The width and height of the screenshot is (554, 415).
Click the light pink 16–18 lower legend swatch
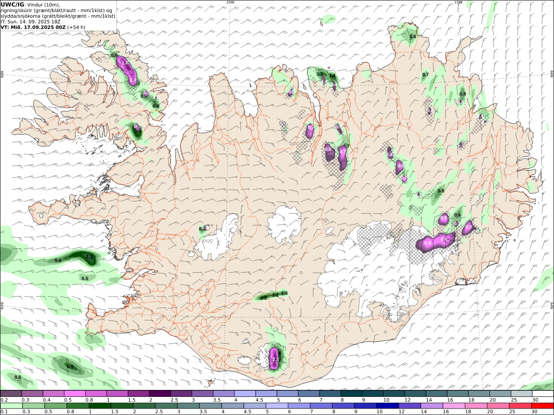pos(453,406)
